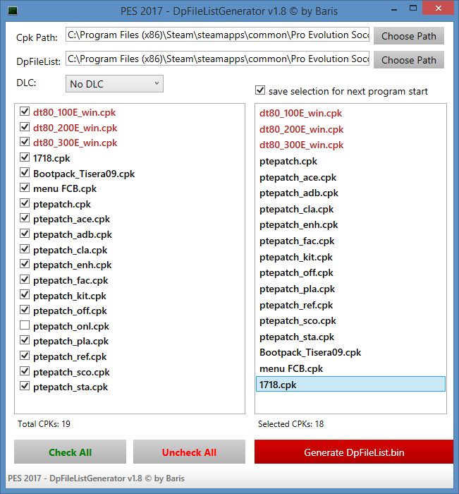Select ptepatch_pla.cpk in right list

350,289
